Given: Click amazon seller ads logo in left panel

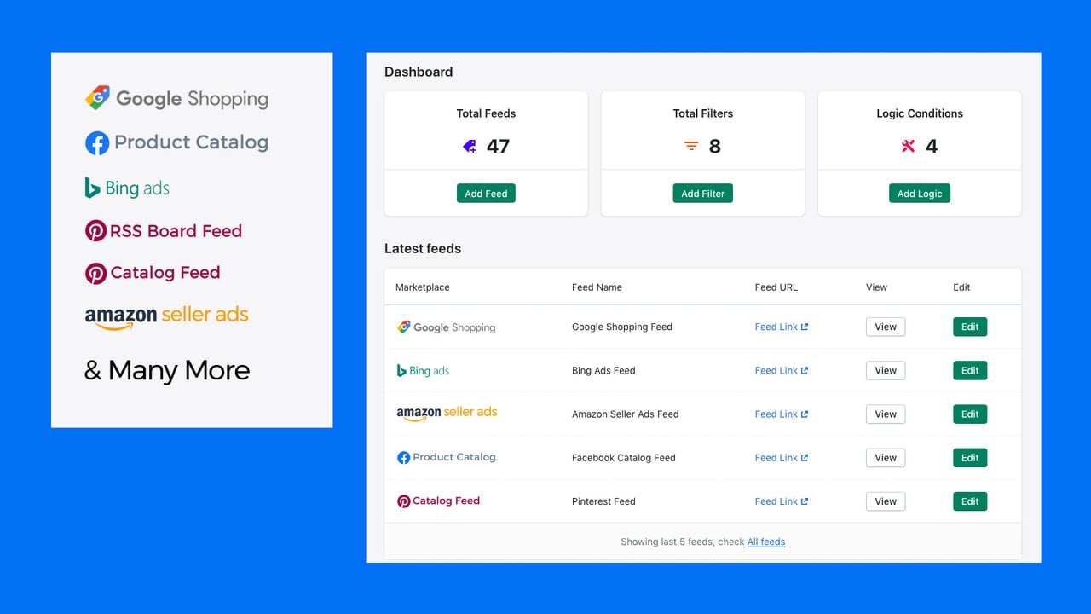Looking at the screenshot, I should pos(166,316).
